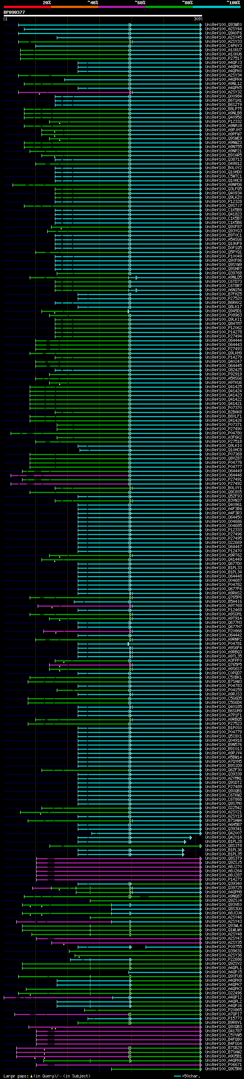Select hit UniRef100_Q38713
This screenshot has width=244, height=1079.
coord(223,159)
